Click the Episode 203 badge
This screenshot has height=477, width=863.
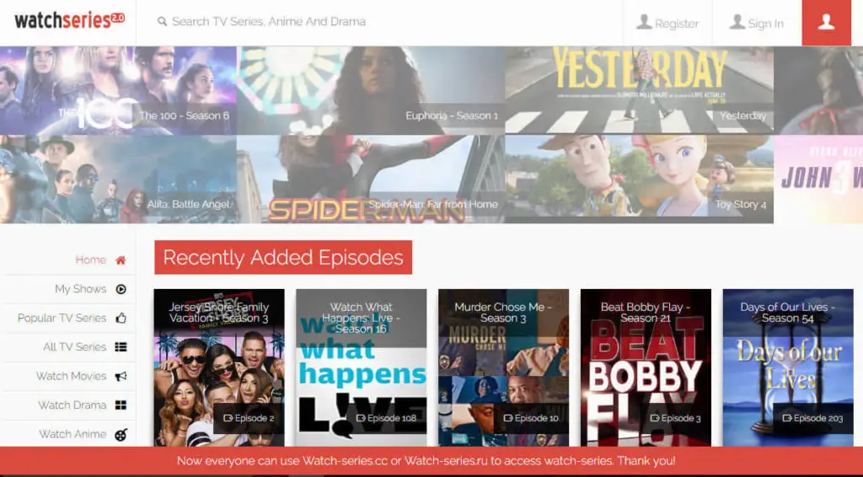pyautogui.click(x=813, y=418)
